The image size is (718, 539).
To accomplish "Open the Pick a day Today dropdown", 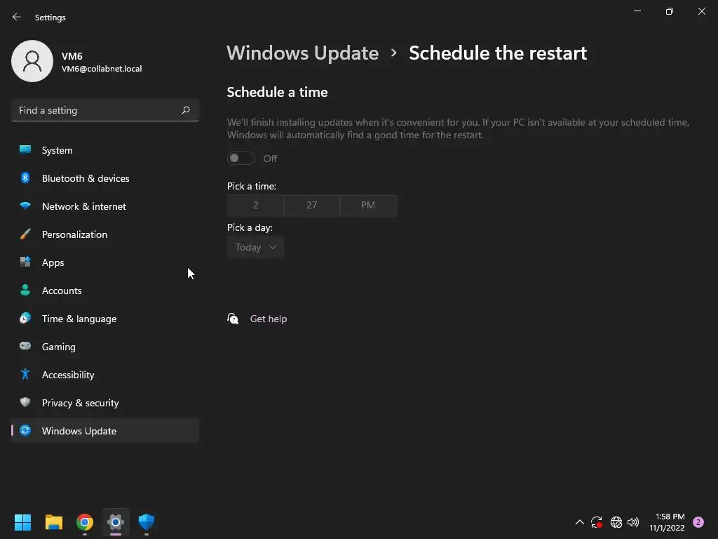I will click(255, 248).
